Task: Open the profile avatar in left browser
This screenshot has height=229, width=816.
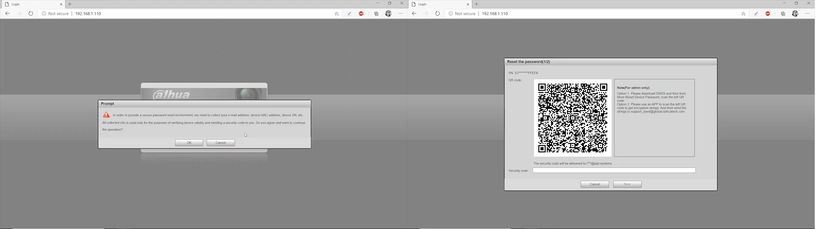Action: [x=388, y=14]
